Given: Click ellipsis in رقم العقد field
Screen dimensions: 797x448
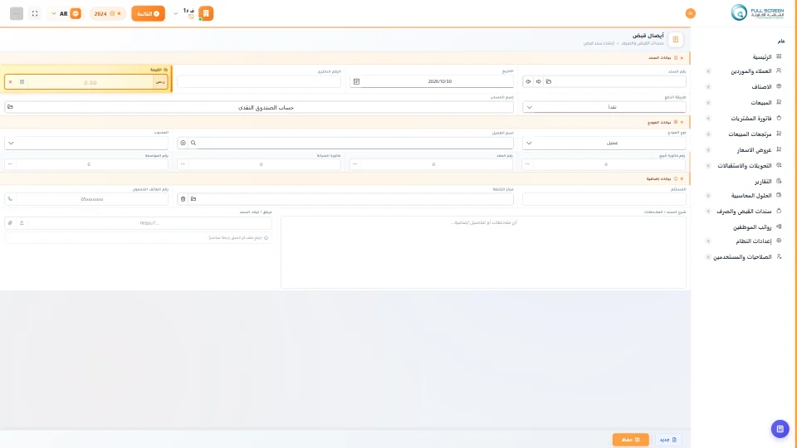Looking at the screenshot, I should click(354, 164).
